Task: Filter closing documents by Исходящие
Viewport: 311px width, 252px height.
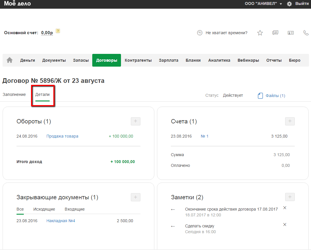Action: coord(44,209)
